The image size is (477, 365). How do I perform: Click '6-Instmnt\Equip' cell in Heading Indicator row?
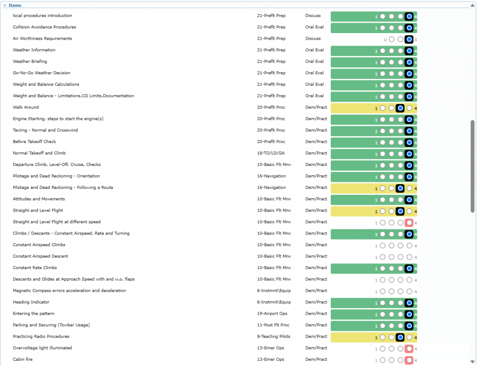click(x=274, y=302)
